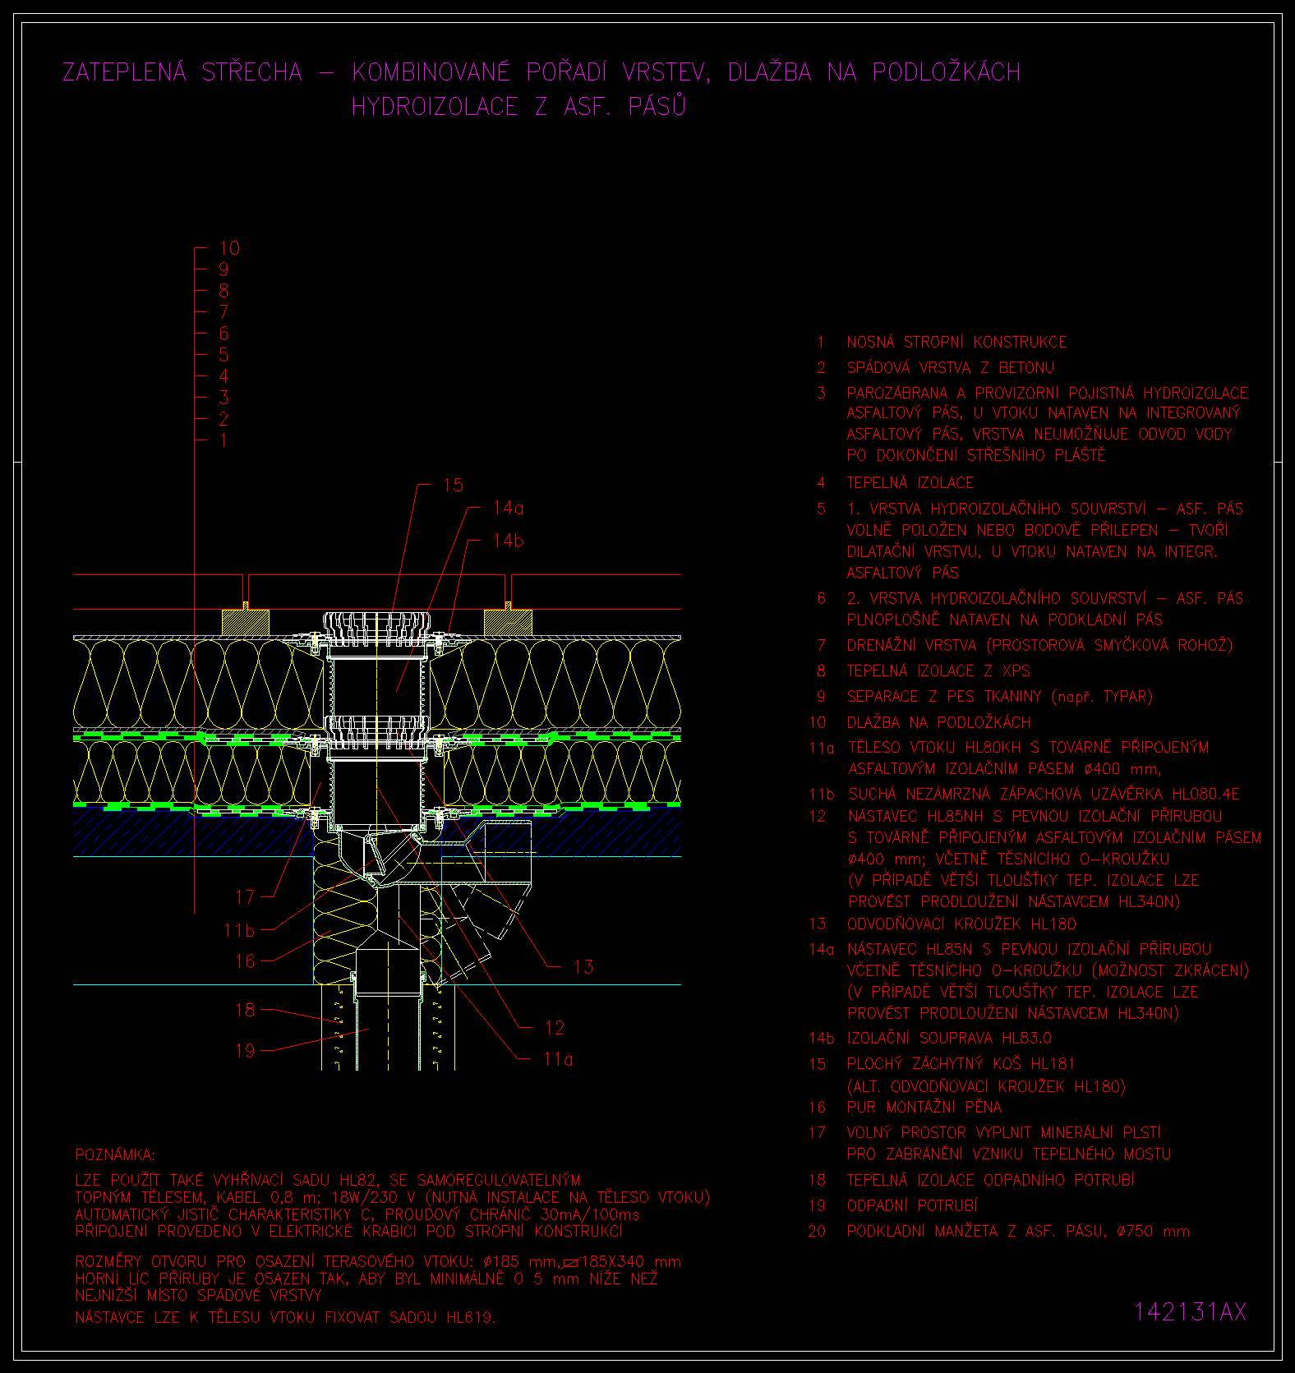Screen dimensions: 1295x1373
Task: Click callout label '11a' in the drawing
Action: click(x=558, y=1059)
